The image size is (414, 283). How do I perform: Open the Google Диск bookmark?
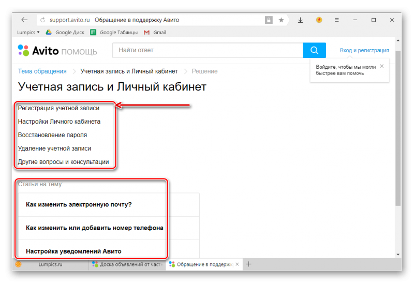click(x=65, y=33)
